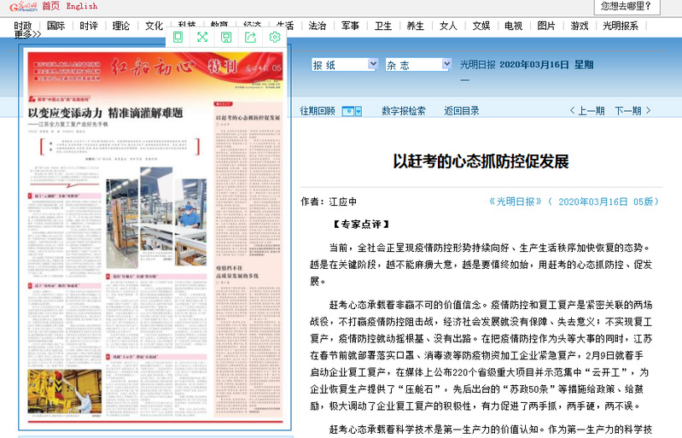Viewport: 682px width, 438px height.
Task: Open the 报纸 dropdown
Action: pos(345,65)
